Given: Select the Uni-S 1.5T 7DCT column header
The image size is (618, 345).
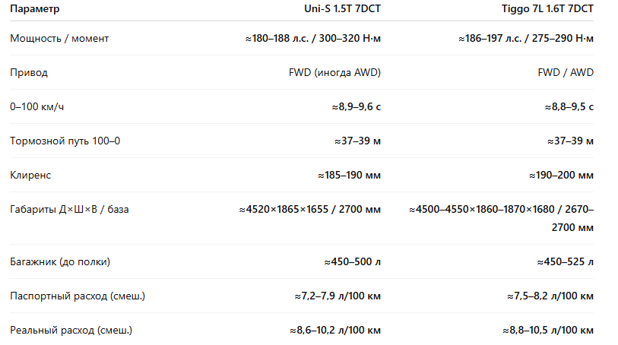Looking at the screenshot, I should (x=342, y=8).
